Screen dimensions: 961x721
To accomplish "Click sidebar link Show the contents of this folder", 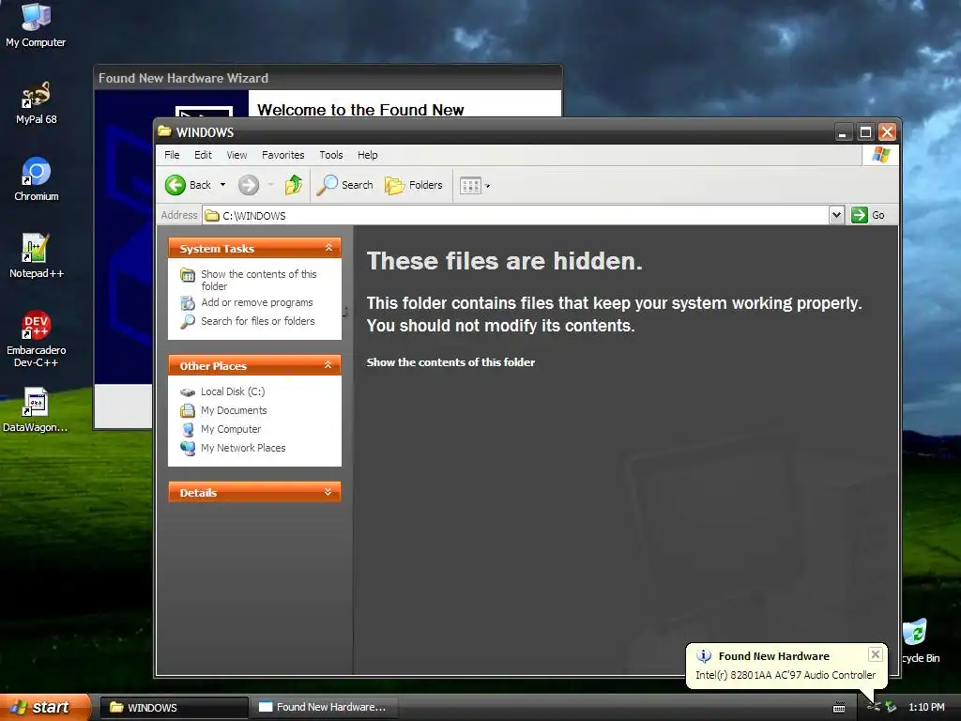I will pos(259,280).
